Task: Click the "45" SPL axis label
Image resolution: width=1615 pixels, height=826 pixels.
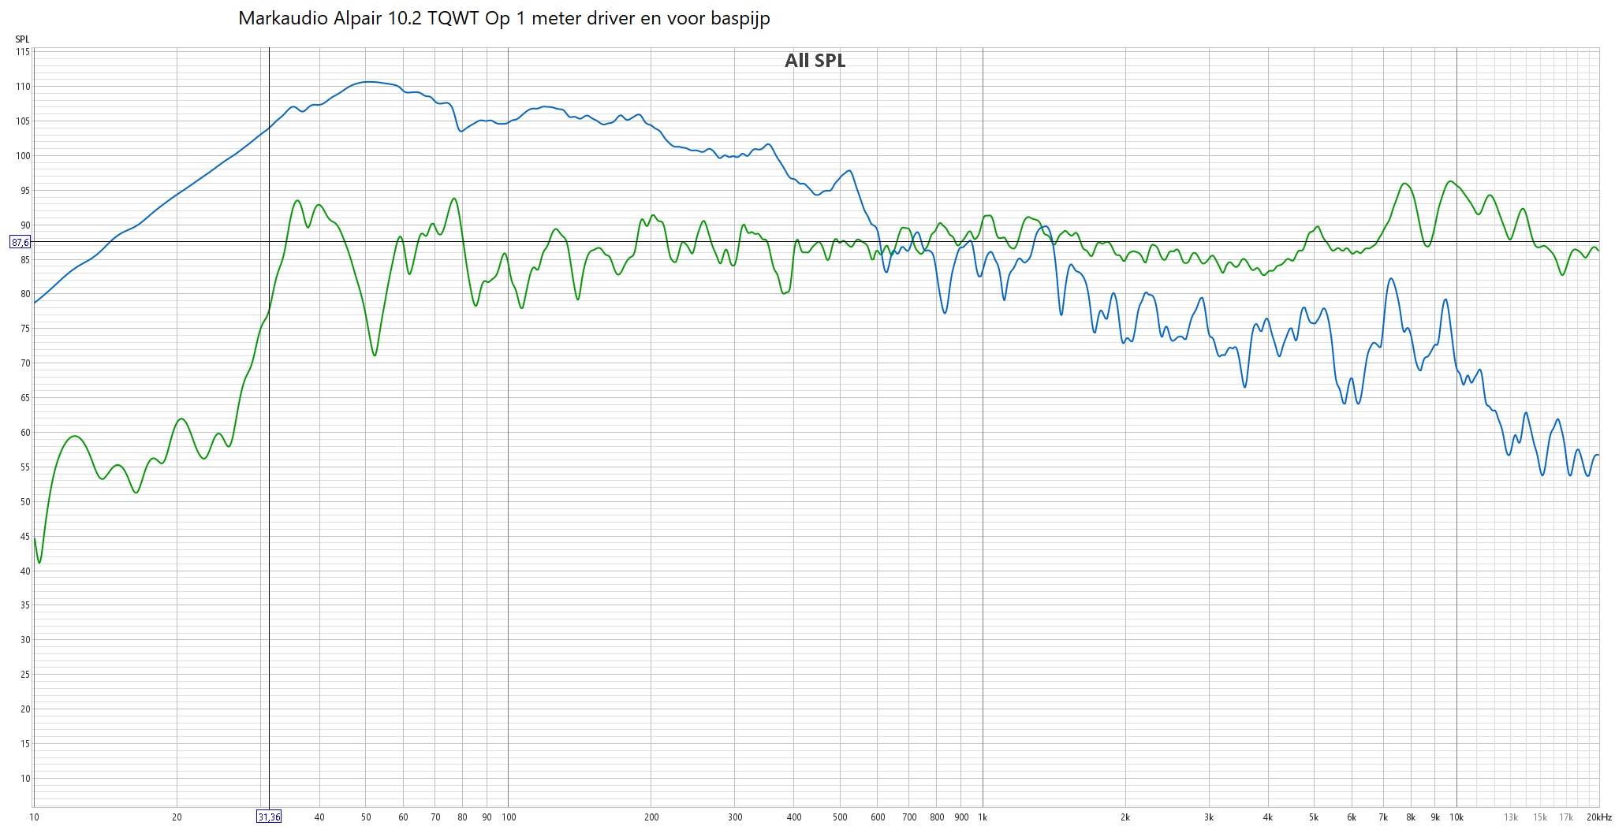Action: (x=25, y=537)
